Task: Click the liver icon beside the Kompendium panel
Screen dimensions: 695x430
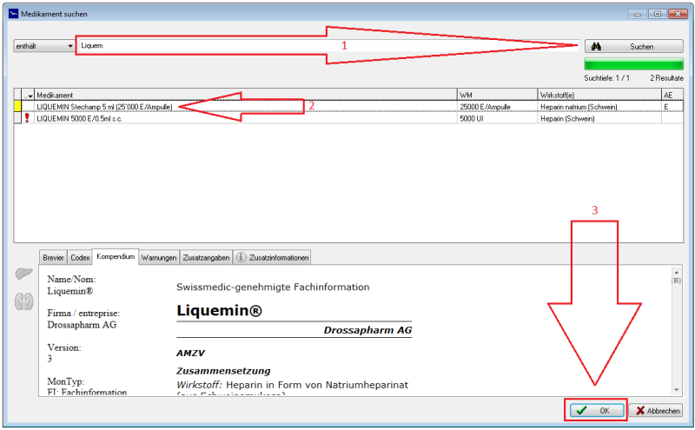Action: [24, 274]
